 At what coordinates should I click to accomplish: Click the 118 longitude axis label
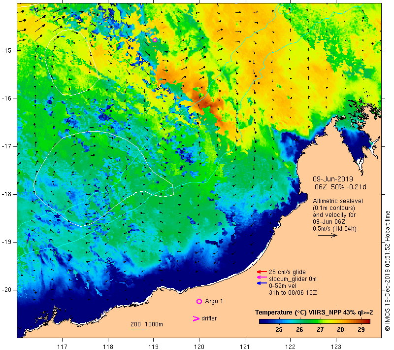pyautogui.click(x=108, y=347)
